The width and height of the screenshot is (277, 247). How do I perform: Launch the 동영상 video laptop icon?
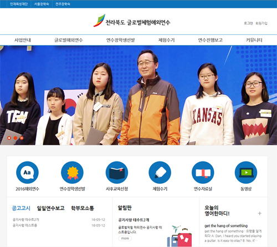pyautogui.click(x=246, y=172)
